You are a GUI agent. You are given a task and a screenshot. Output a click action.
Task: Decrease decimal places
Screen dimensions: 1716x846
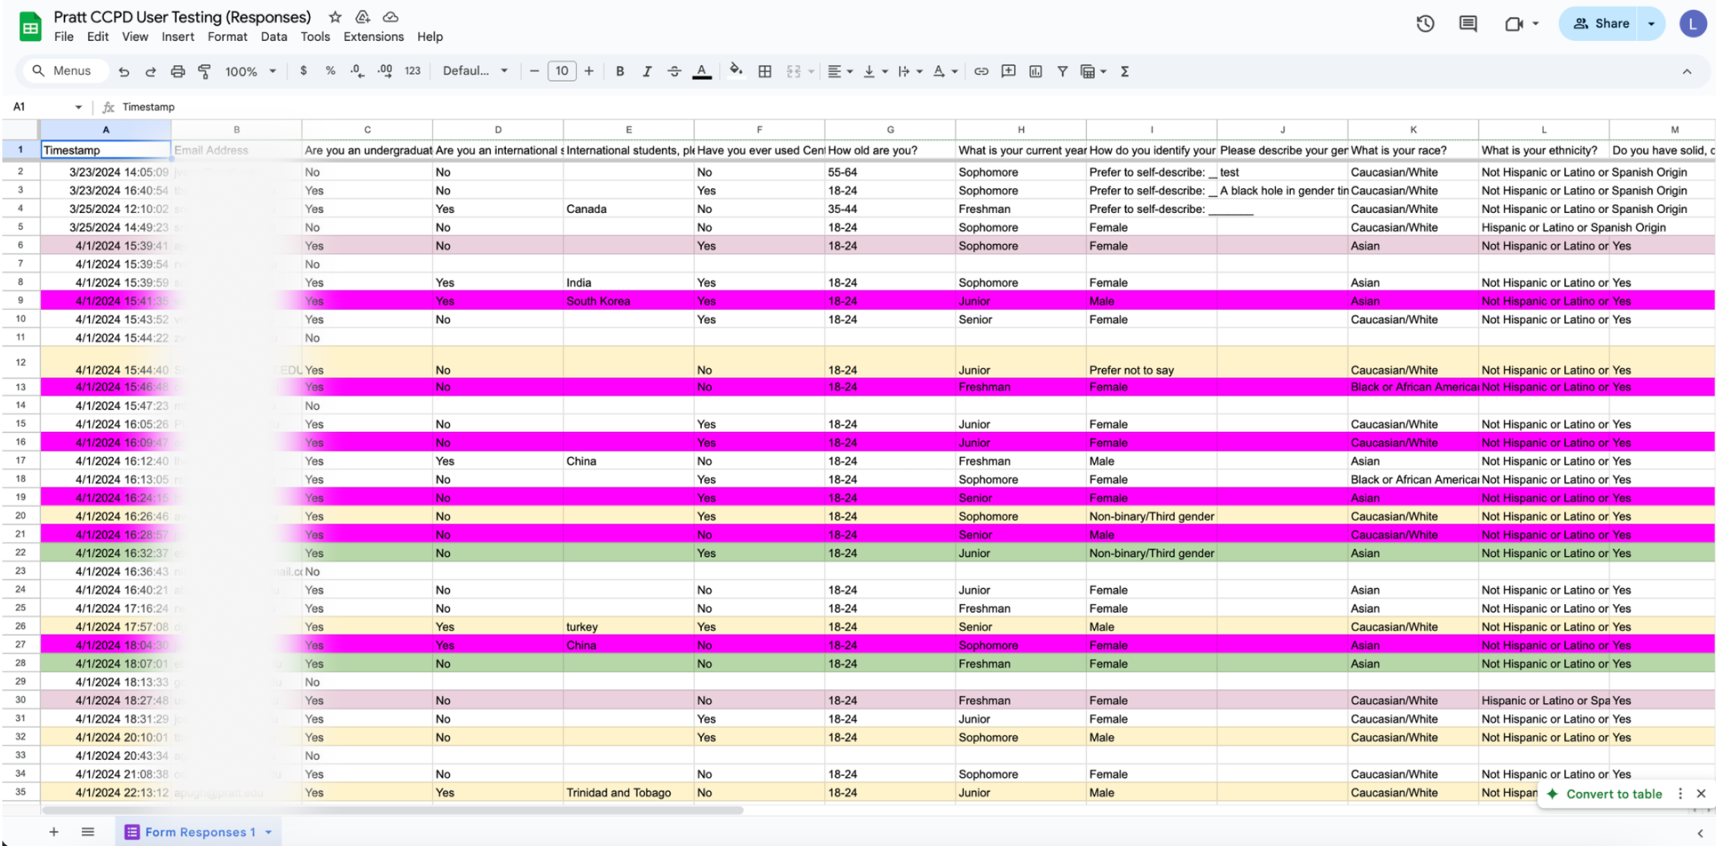(x=357, y=71)
